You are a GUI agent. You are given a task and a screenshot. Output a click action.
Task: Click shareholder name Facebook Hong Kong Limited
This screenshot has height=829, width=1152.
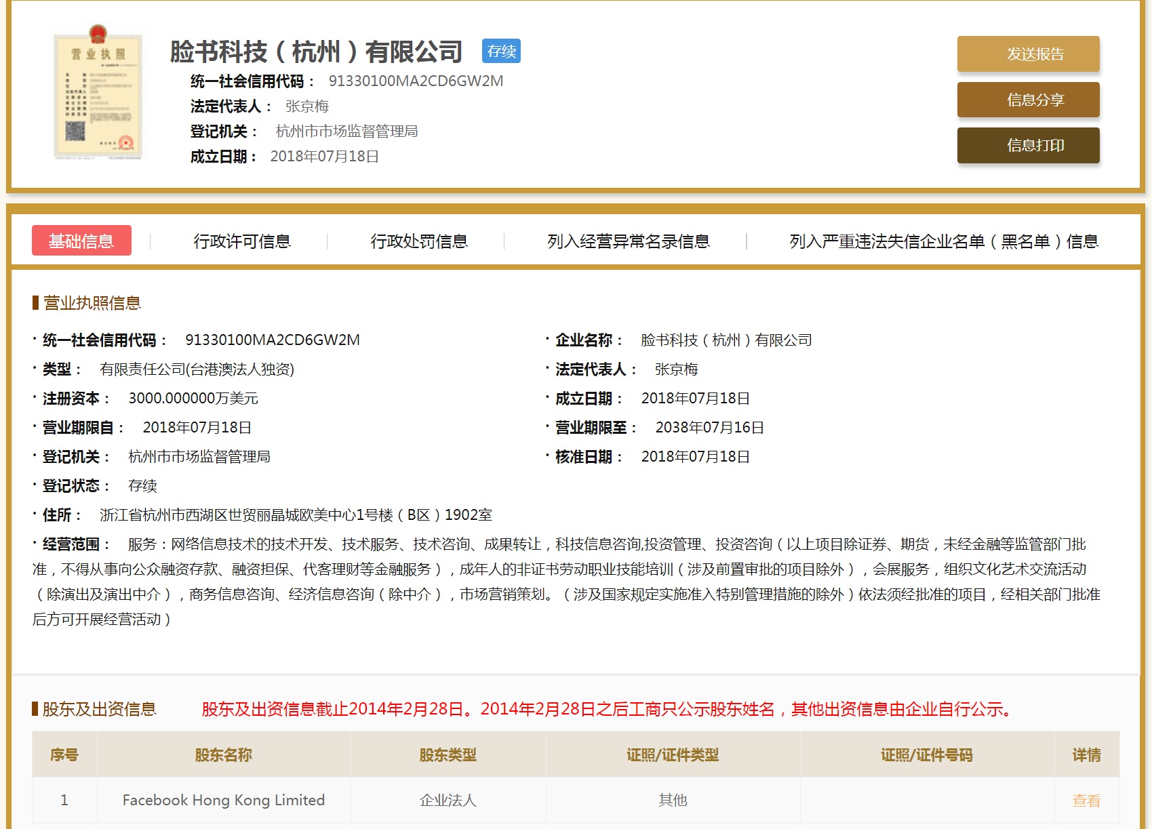[x=223, y=801]
